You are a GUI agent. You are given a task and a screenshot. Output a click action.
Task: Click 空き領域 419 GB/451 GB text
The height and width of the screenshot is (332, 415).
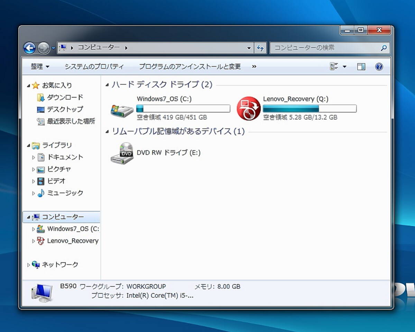pos(172,117)
